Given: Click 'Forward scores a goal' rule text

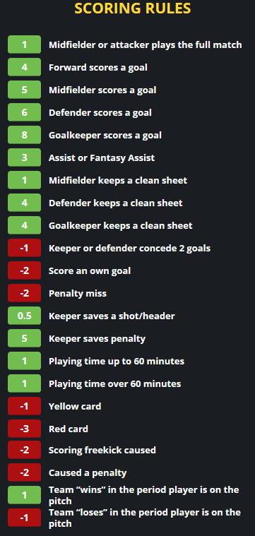Looking at the screenshot, I should [x=98, y=67].
